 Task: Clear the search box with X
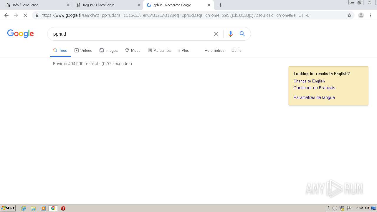point(216,34)
